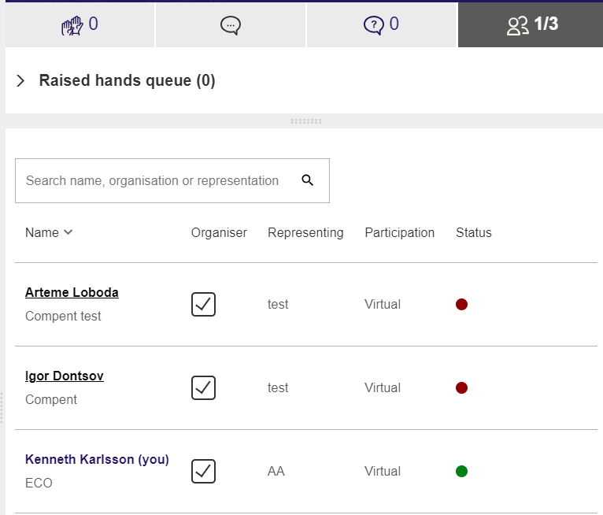Expand the Raised hands queue section
Image resolution: width=603 pixels, height=515 pixels.
click(20, 81)
